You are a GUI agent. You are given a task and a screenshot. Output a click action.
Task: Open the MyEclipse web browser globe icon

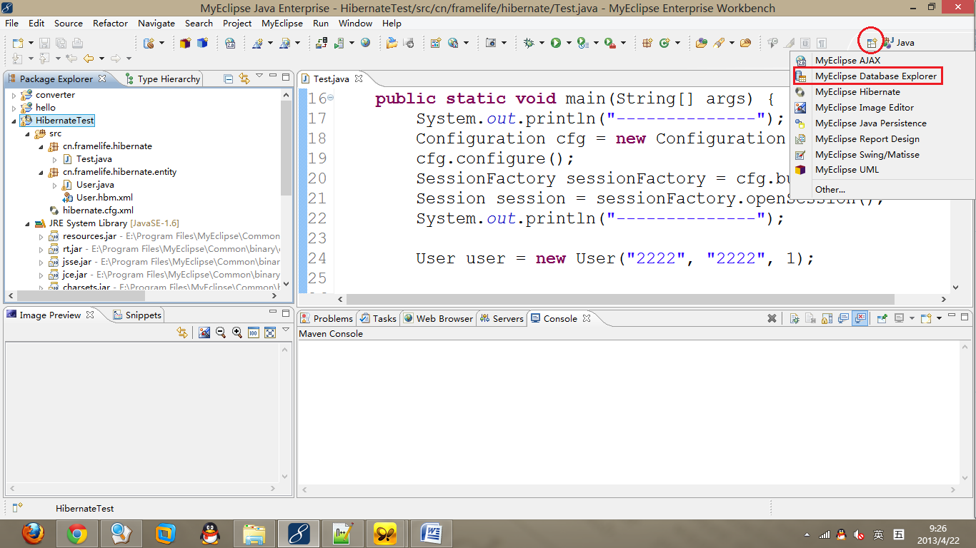(x=365, y=43)
